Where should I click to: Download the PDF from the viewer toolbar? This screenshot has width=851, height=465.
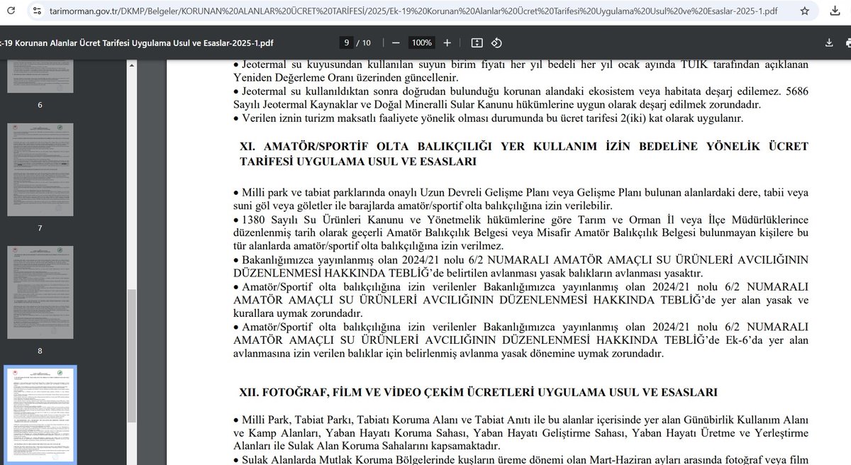(828, 43)
